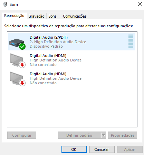Expand the Definir padrão dropdown arrow

pos(104,135)
